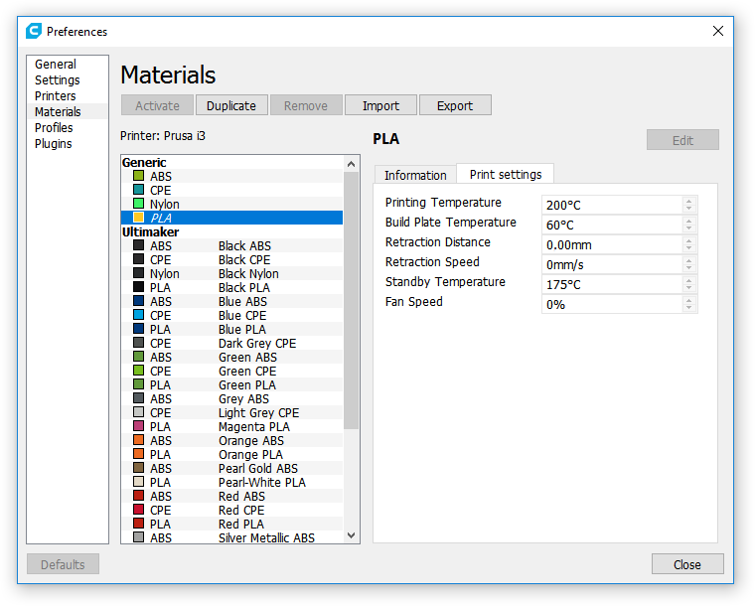Viewport: 755px width, 606px height.
Task: Open the Print settings tab
Action: (506, 174)
